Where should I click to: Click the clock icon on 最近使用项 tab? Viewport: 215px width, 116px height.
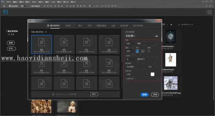pos(48,26)
